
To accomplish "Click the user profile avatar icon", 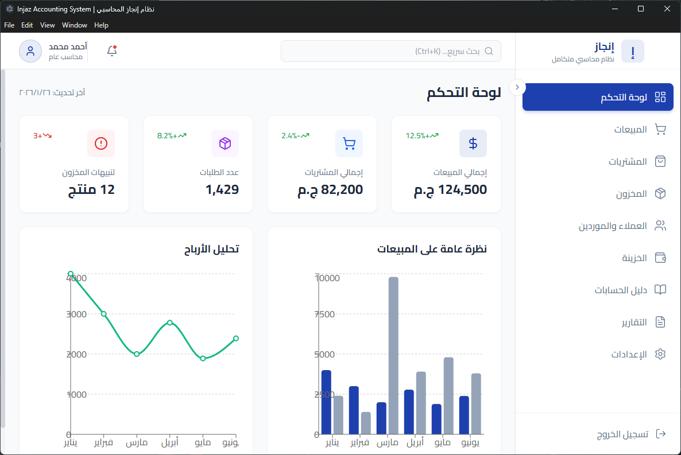I will (30, 51).
